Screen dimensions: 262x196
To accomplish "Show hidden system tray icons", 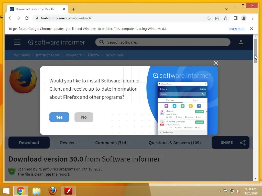I will click(219, 191).
